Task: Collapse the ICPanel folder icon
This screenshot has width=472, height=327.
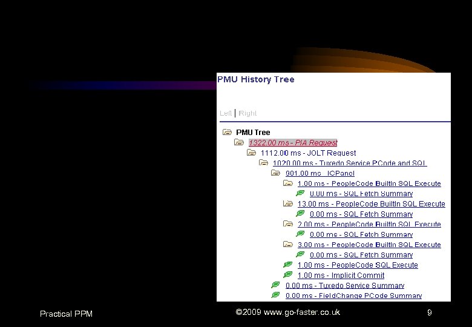Action: click(275, 173)
